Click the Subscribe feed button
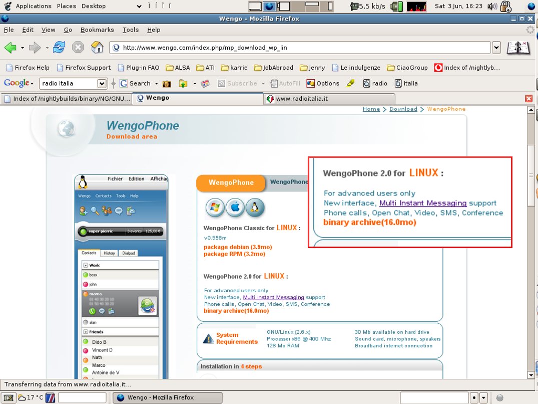The image size is (538, 404). point(237,84)
